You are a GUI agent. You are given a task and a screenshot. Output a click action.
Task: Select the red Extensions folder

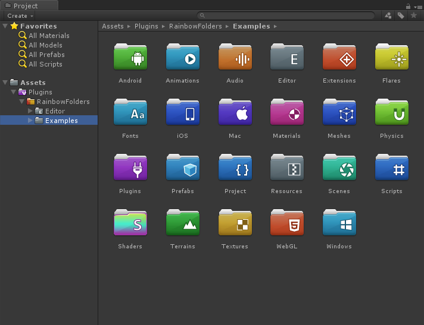pos(339,56)
